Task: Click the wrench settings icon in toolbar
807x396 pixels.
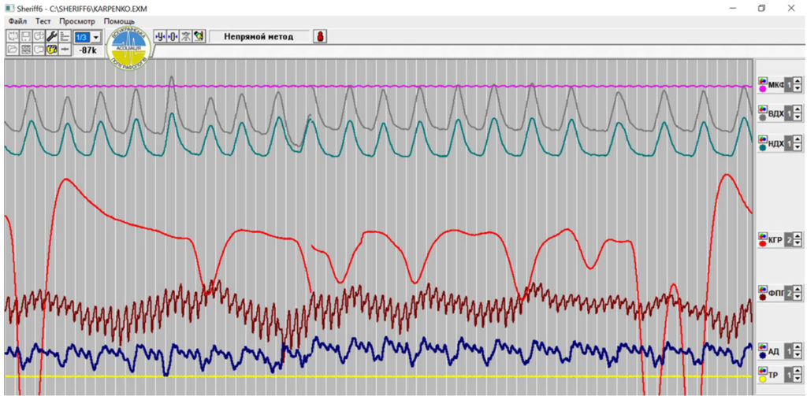Action: [x=52, y=37]
